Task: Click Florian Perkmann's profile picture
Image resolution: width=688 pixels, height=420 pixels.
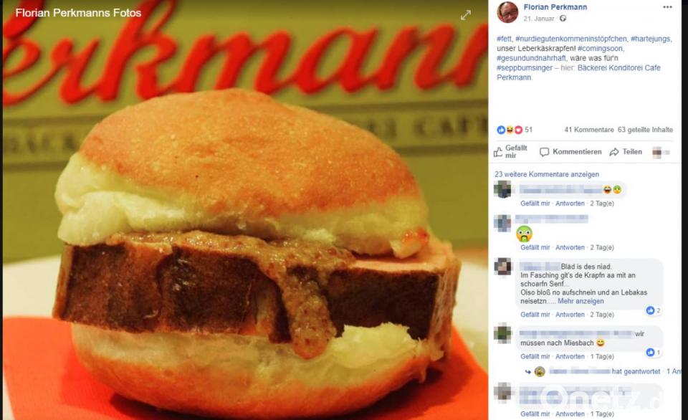Action: (507, 12)
